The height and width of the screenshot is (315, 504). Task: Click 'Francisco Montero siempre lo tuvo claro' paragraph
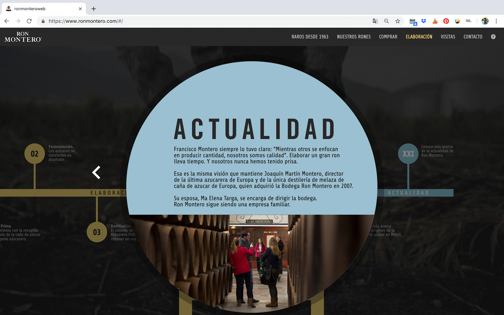(257, 155)
